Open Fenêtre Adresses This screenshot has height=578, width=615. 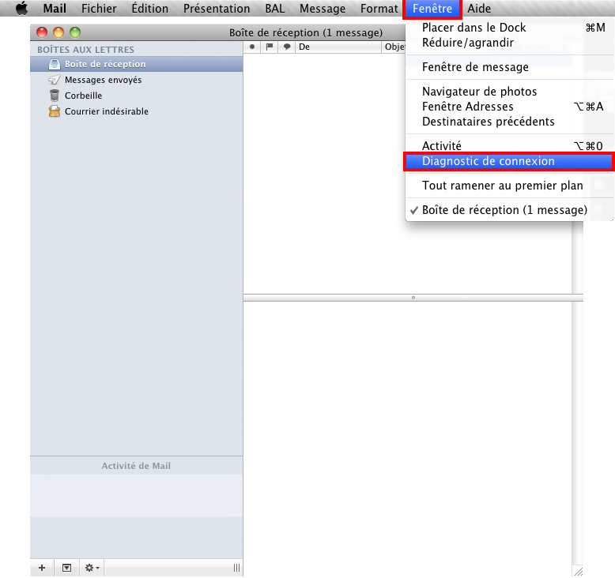tap(509, 107)
